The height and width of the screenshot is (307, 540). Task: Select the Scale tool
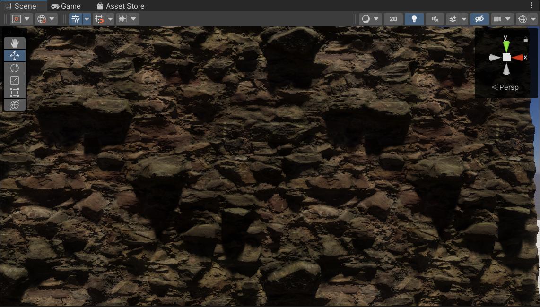14,80
